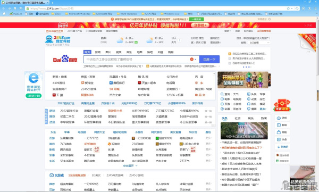
Task: Expand the list with 点击展开
Action: [x=130, y=166]
